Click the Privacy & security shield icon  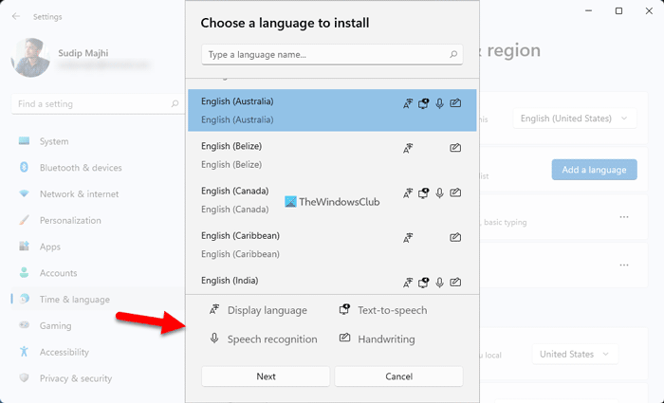tap(24, 378)
